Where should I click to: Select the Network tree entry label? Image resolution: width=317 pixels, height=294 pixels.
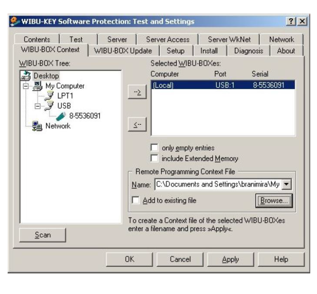(58, 126)
